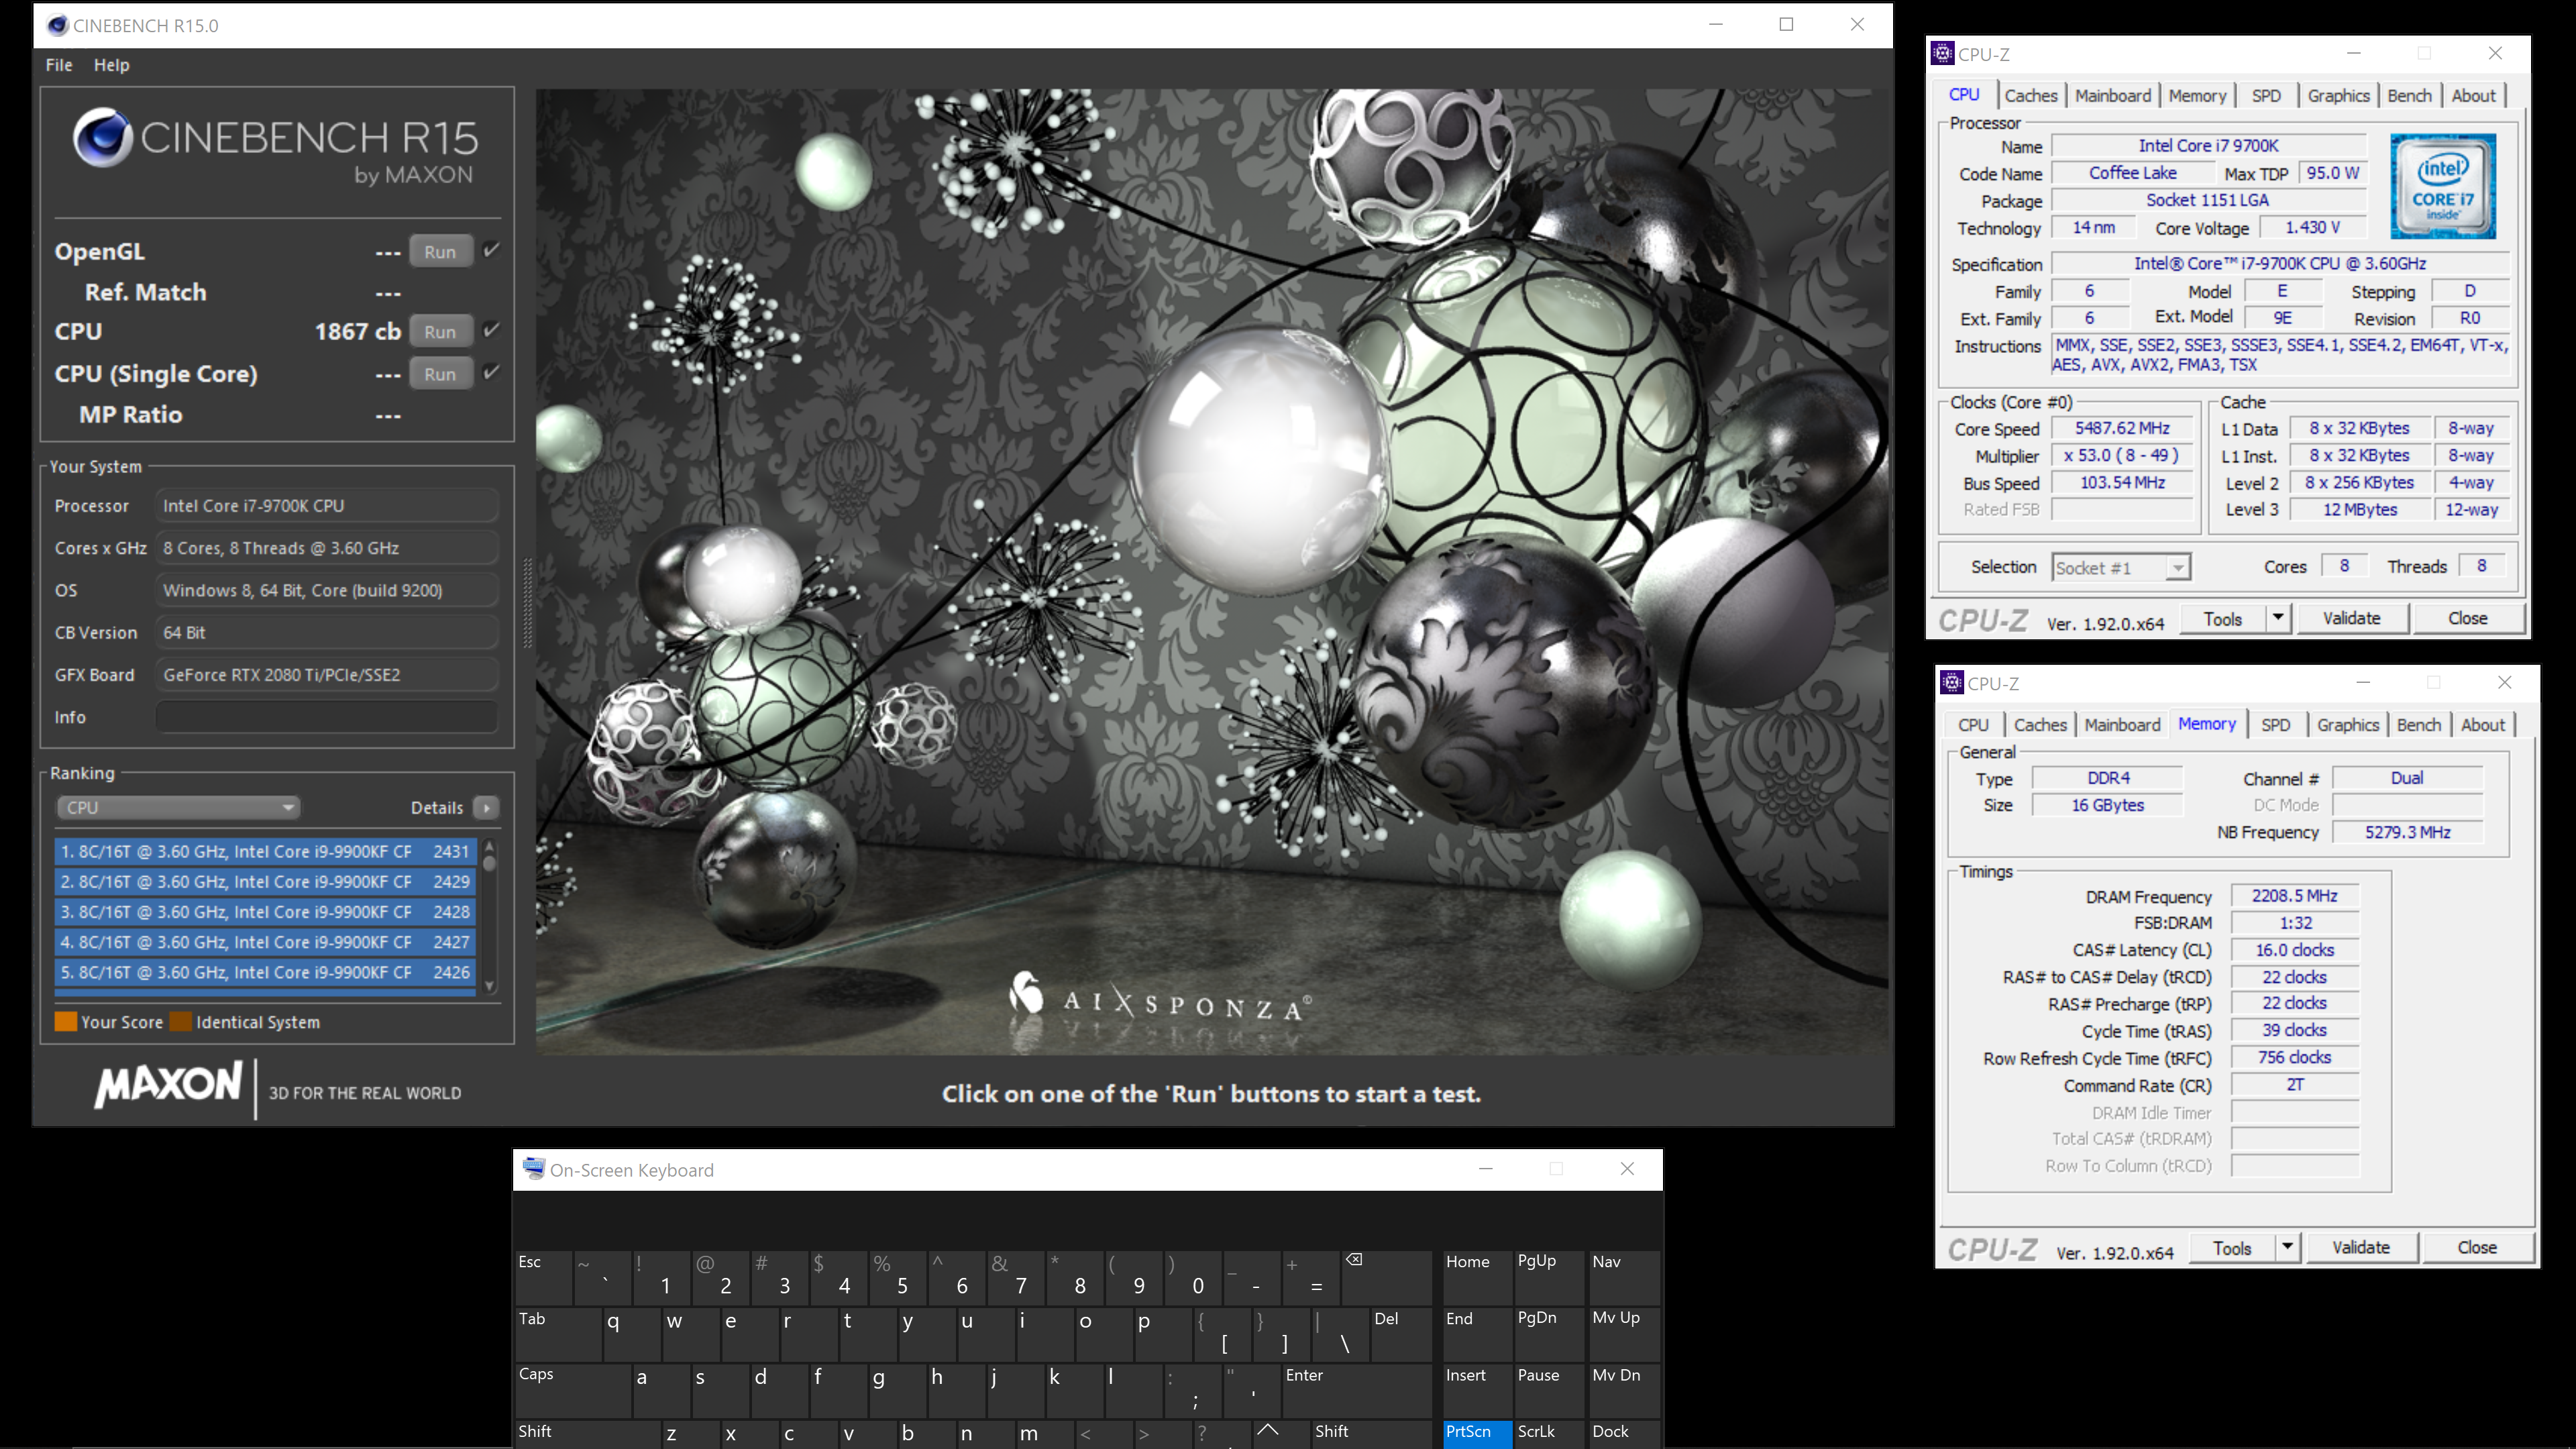Click the Info input field

point(327,717)
